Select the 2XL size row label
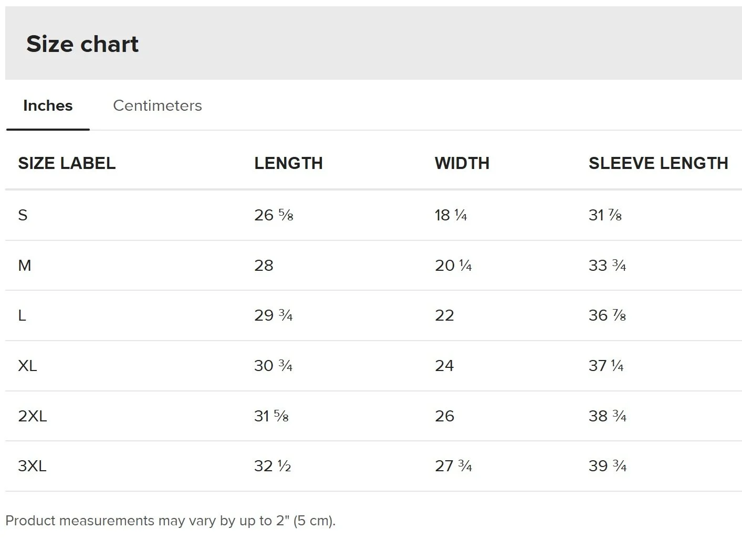 click(x=33, y=416)
